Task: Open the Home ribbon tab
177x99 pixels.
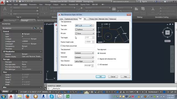Action: 9,4
